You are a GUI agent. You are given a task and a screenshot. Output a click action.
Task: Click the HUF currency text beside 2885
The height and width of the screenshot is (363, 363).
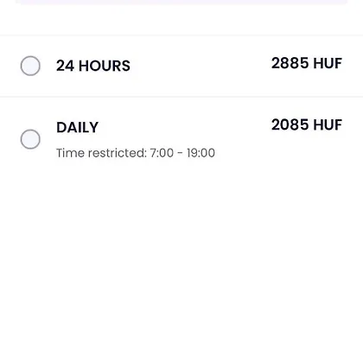[328, 63]
